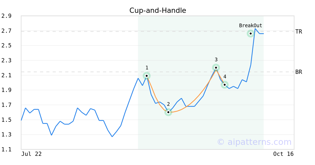
Task: Click the 2.5 y-axis label
Action: point(6,46)
